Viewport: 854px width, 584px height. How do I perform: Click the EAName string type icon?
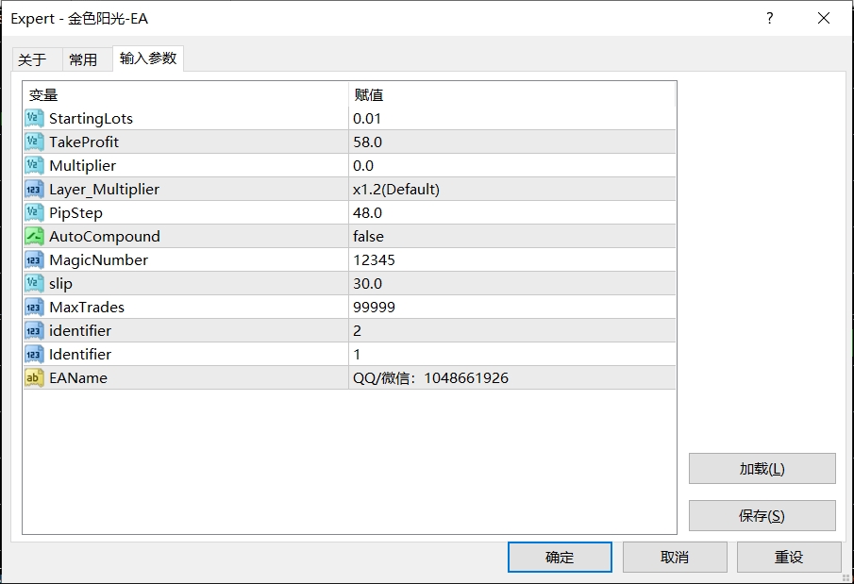(34, 377)
